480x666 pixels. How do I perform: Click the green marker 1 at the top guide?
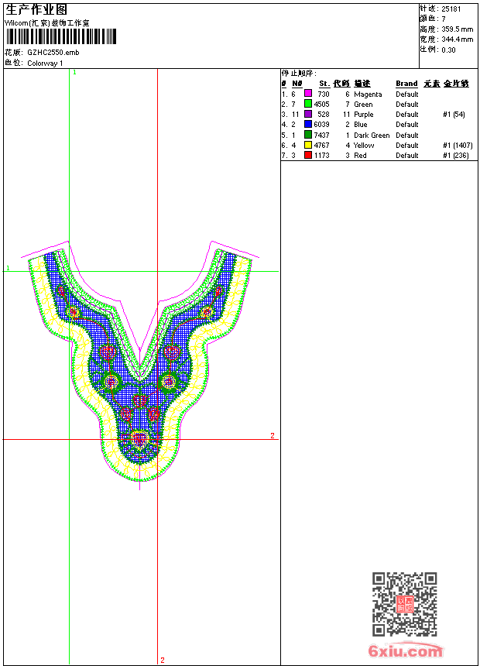point(75,72)
